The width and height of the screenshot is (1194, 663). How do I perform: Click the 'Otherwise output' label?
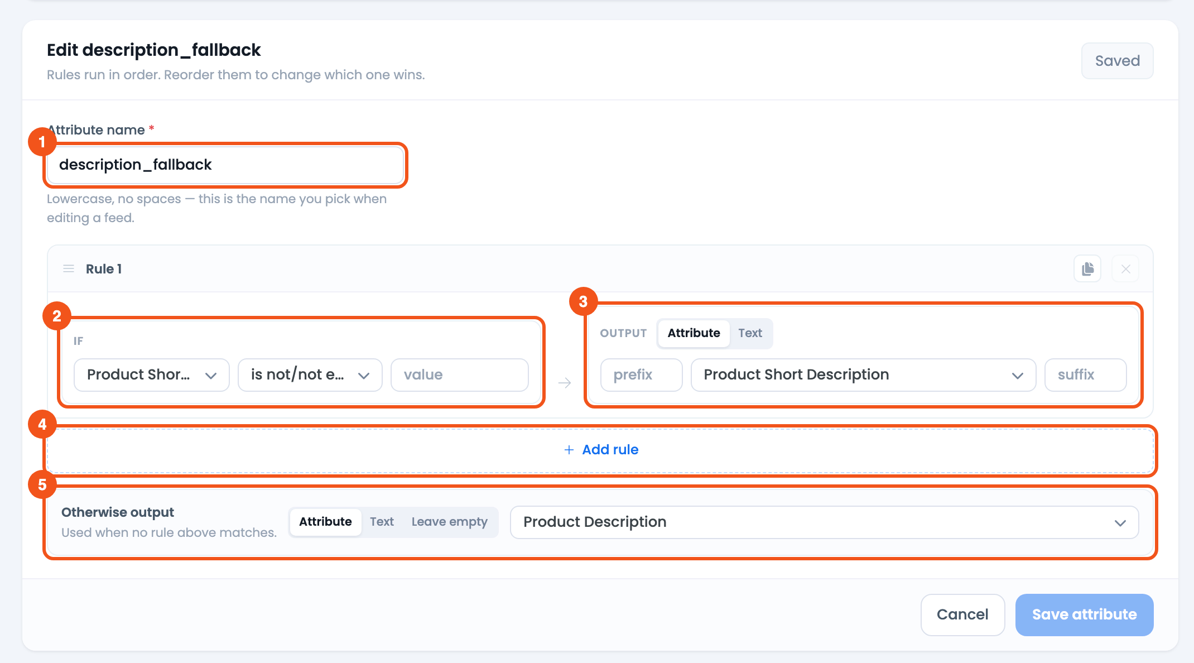118,512
